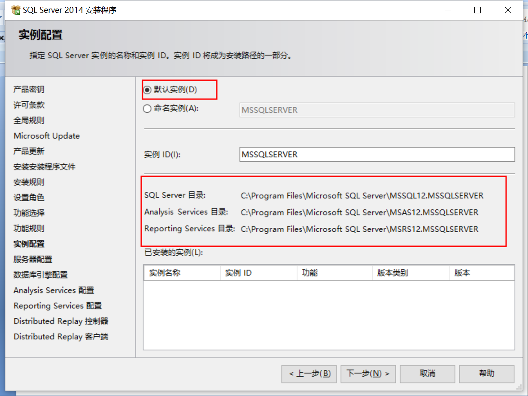Image resolution: width=528 pixels, height=396 pixels.
Task: Click the 实例 ID(I) input field
Action: [377, 154]
